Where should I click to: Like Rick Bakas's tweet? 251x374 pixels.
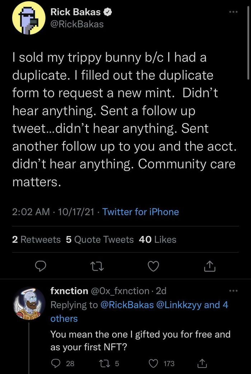click(153, 266)
